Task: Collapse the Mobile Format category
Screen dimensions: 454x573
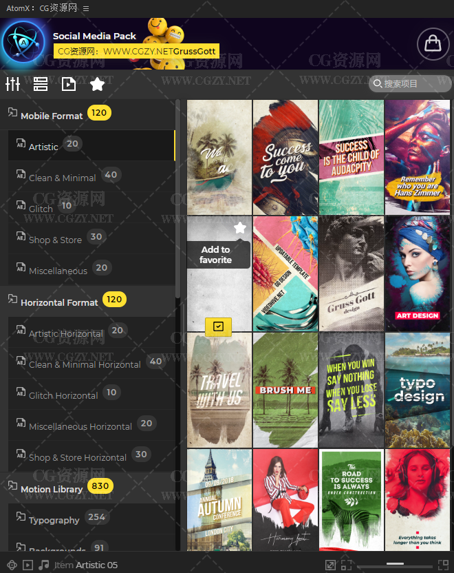Action: tap(12, 112)
